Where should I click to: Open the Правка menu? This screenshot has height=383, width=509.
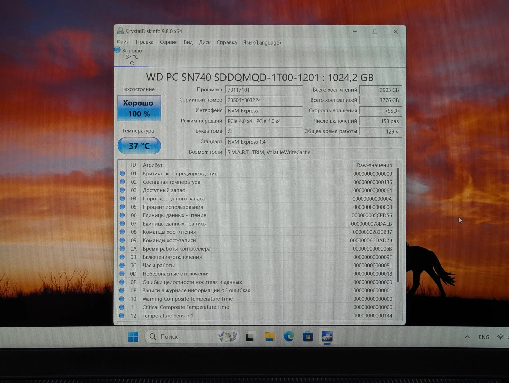pyautogui.click(x=145, y=42)
